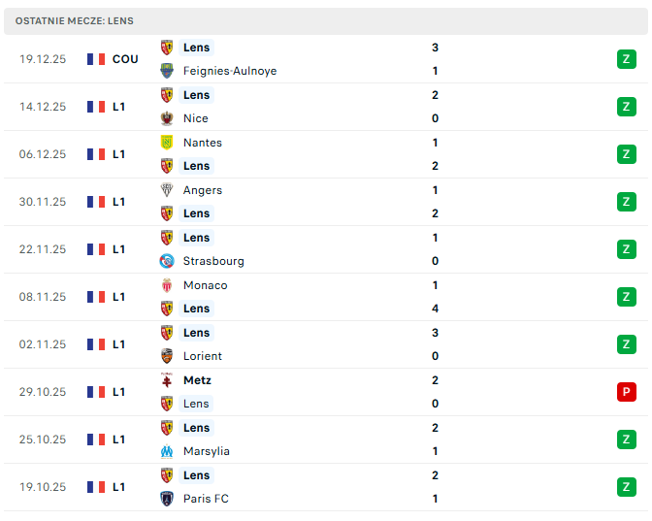Click the Paris FC team name
The image size is (652, 521).
(206, 499)
